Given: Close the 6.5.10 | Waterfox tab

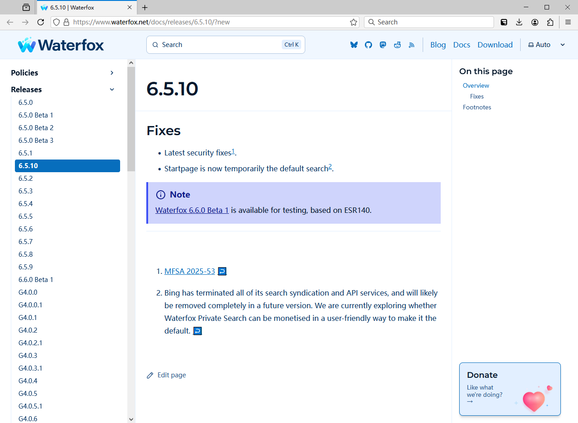Looking at the screenshot, I should (130, 7).
